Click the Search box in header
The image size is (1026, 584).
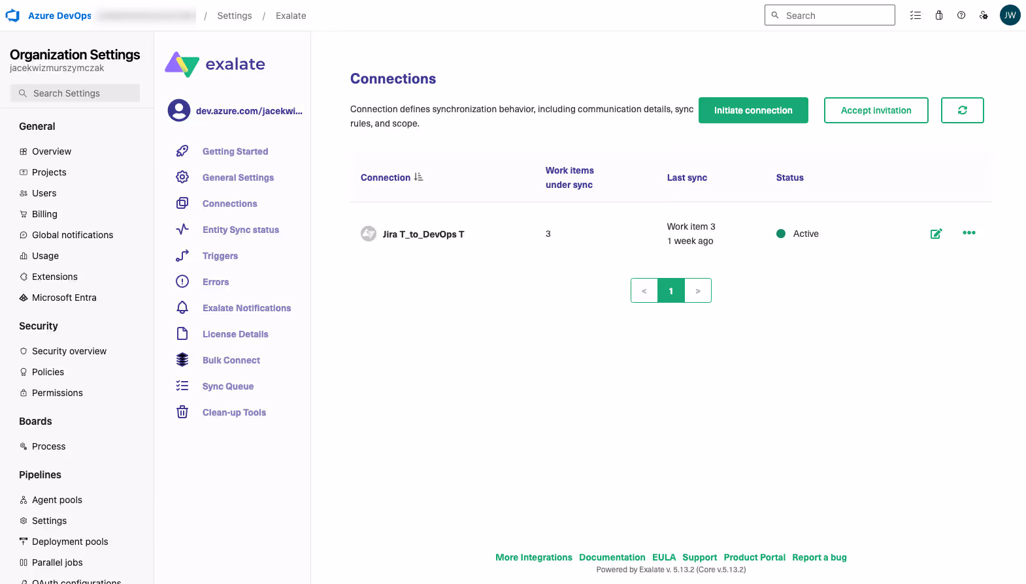[x=829, y=15]
